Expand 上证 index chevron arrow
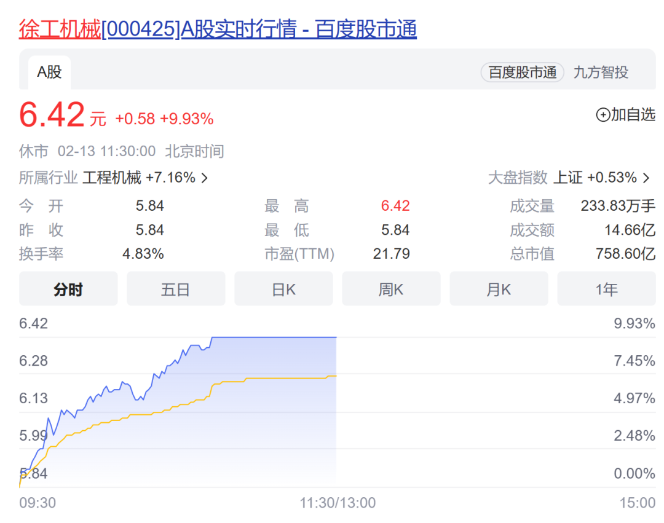The image size is (664, 523). (646, 178)
